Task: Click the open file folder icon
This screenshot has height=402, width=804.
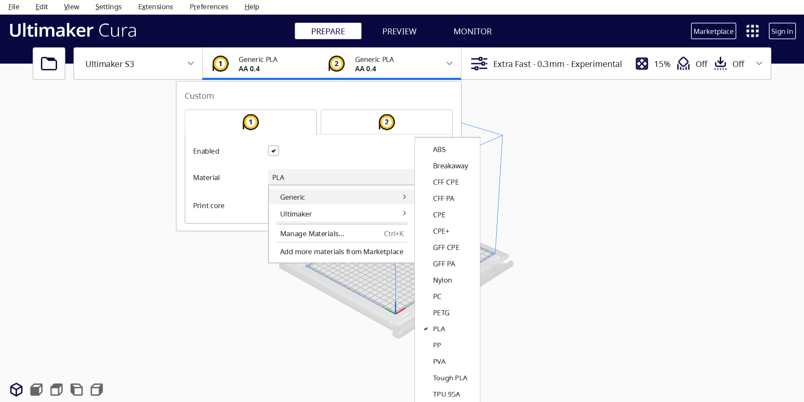Action: pyautogui.click(x=49, y=64)
